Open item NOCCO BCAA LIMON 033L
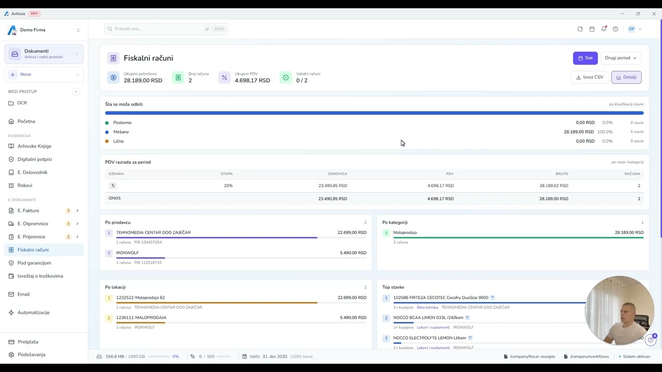Screen dimensions: 662x372 tap(428, 318)
